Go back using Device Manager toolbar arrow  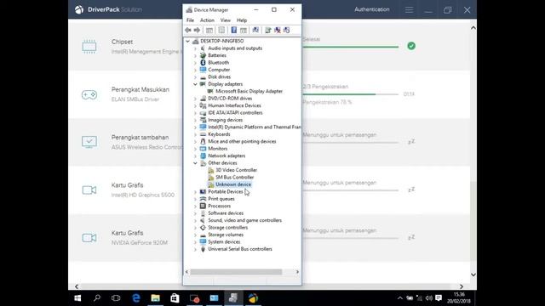(x=188, y=31)
